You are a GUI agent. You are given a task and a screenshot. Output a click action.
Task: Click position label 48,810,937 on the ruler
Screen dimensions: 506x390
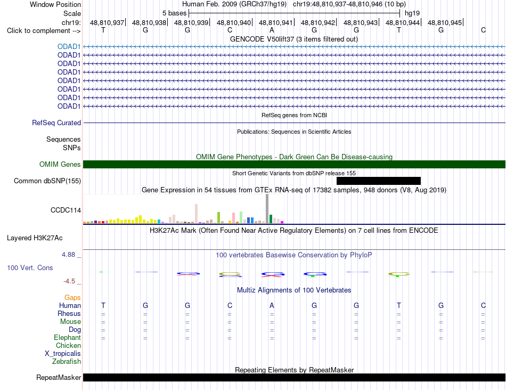(107, 22)
